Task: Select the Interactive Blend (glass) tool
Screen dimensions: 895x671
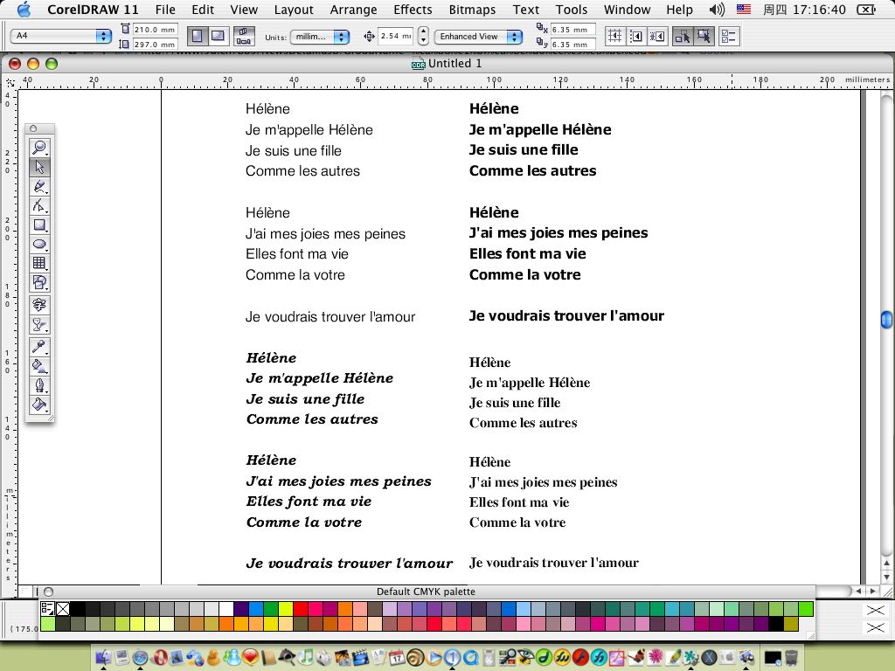Action: pos(39,325)
